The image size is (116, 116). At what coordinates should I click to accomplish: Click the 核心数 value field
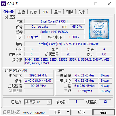76,102
